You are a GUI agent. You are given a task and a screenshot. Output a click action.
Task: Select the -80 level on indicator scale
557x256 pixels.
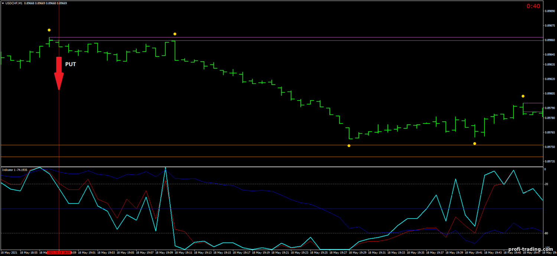point(546,233)
